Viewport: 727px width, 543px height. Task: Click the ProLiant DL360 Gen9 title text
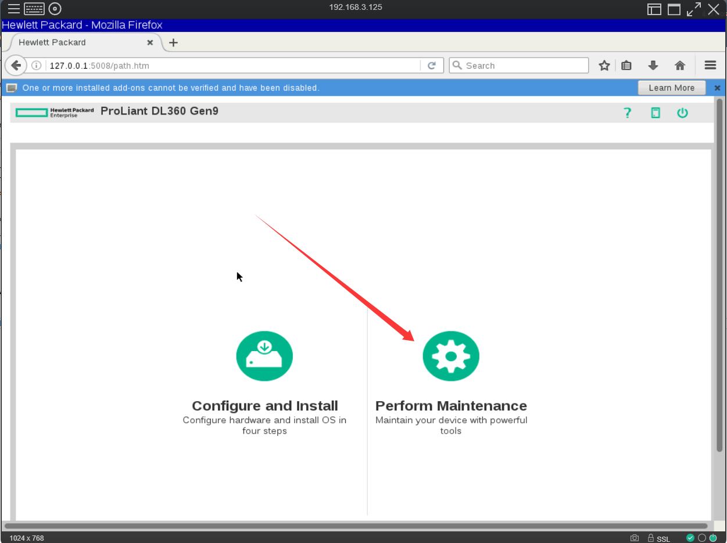click(160, 110)
